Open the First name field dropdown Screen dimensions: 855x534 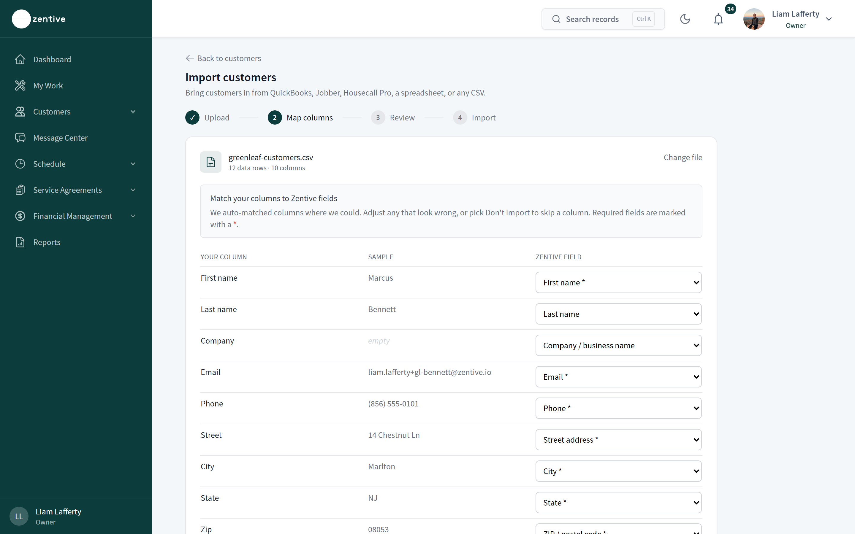[x=618, y=282]
